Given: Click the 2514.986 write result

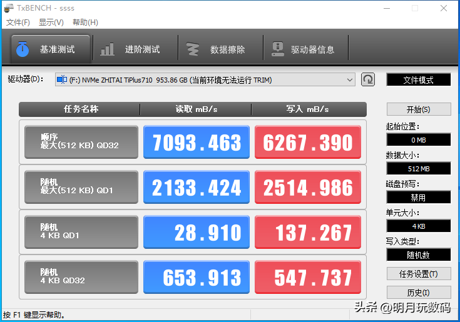Looking at the screenshot, I should pos(308,187).
